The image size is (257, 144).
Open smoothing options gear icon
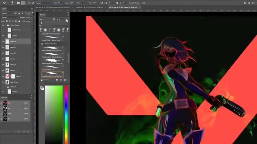(117, 3)
